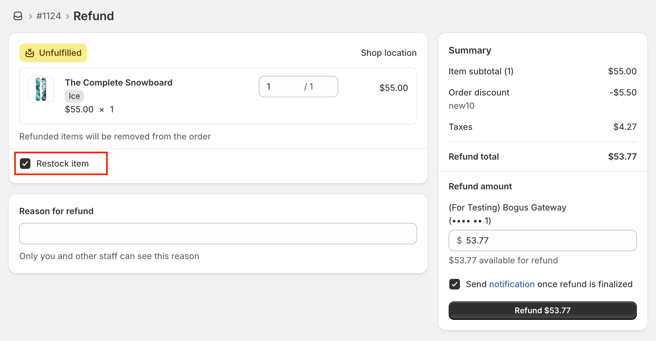The height and width of the screenshot is (341, 656).
Task: Open the notification link
Action: coord(512,284)
